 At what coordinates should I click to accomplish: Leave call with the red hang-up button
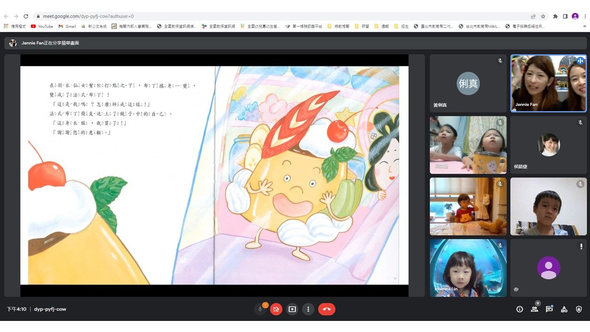click(x=327, y=309)
